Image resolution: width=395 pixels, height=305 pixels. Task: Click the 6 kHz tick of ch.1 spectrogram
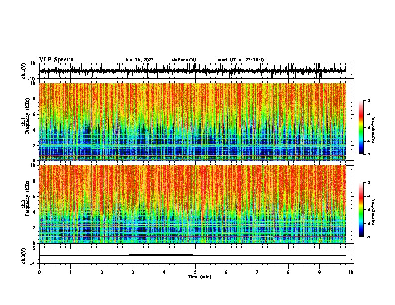point(34,115)
